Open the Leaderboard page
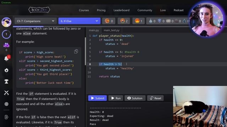Image resolution: width=227 pixels, height=127 pixels. click(121, 10)
